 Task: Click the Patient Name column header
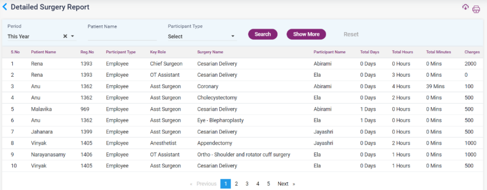pyautogui.click(x=43, y=52)
